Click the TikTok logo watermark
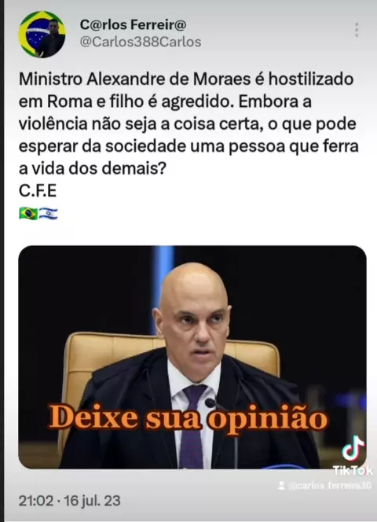377x522 pixels. click(x=353, y=448)
